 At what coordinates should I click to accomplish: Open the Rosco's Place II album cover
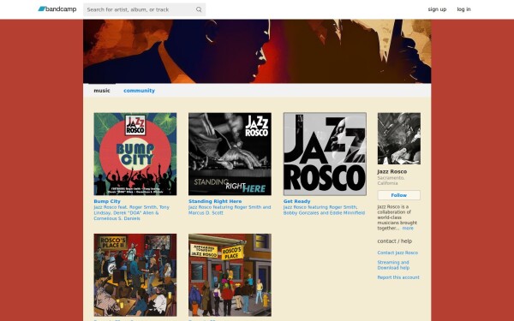point(135,275)
